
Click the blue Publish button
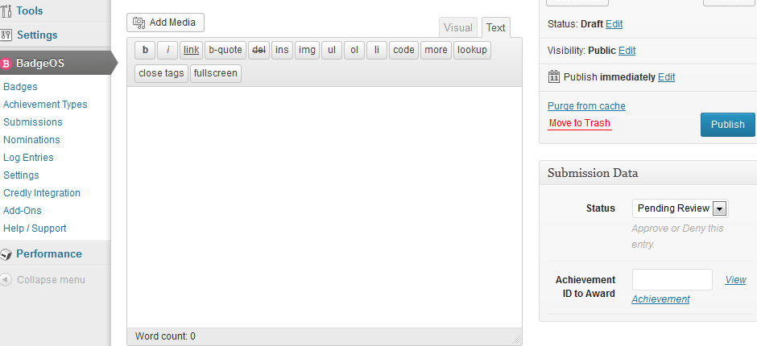pos(727,125)
